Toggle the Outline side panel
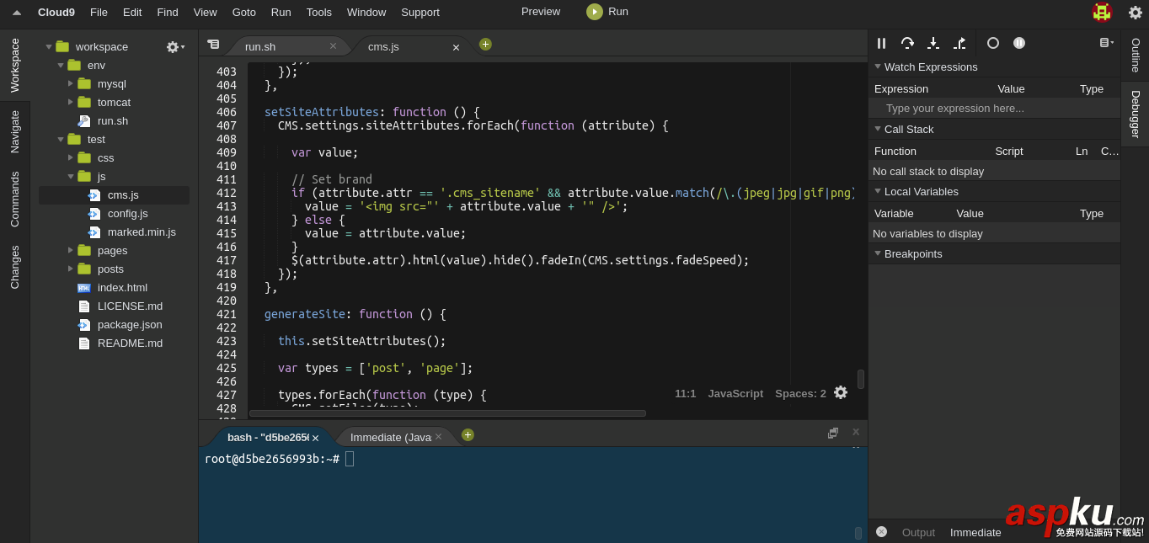Screen dimensions: 1149x543 1135,56
